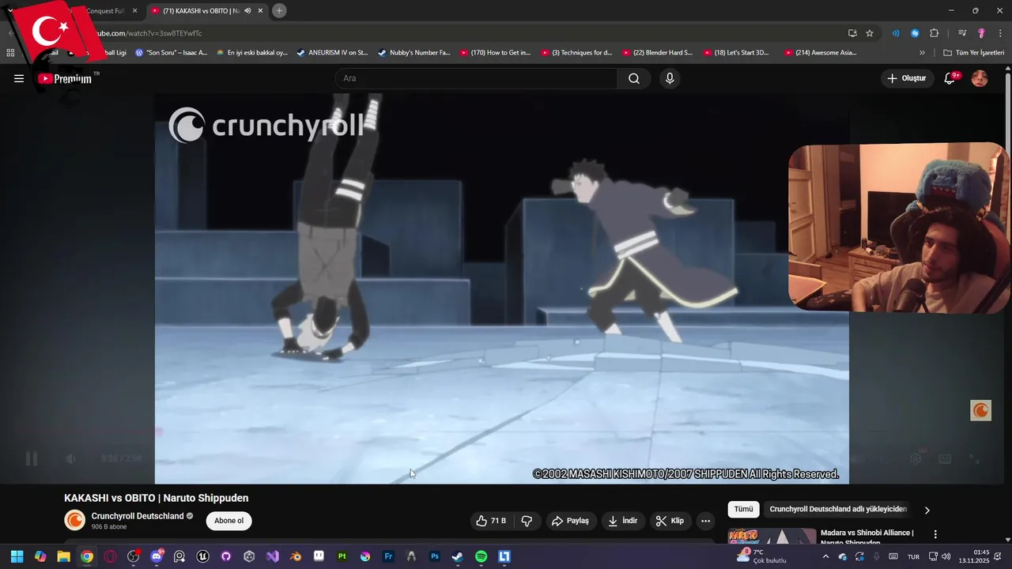Open Spotify from the taskbar
This screenshot has height=569, width=1012.
point(481,556)
